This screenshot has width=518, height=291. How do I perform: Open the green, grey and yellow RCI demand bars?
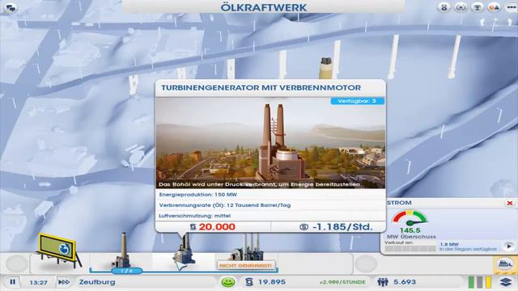[x=480, y=282]
